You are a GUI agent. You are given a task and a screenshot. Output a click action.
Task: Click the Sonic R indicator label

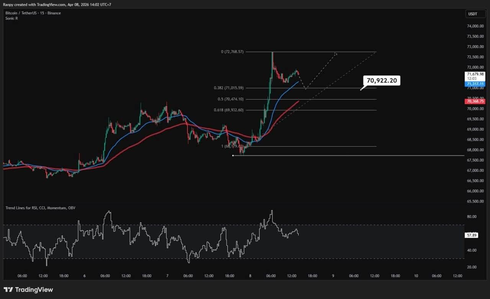tap(11, 18)
